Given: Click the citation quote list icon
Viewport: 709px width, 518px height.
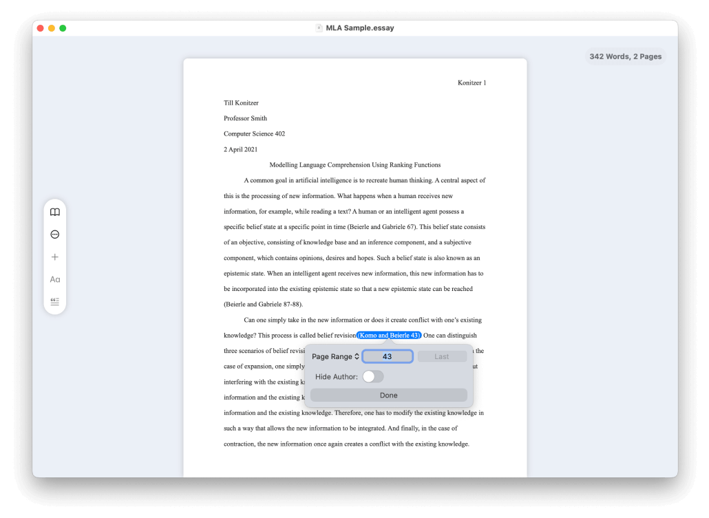Looking at the screenshot, I should click(x=54, y=301).
